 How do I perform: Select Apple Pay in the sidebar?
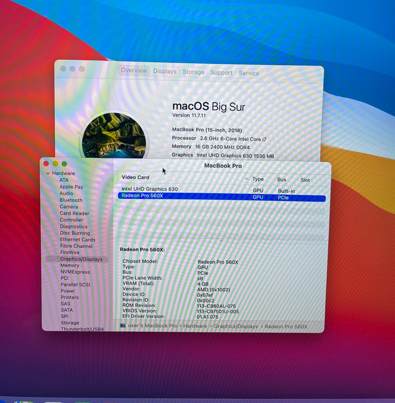pos(72,187)
